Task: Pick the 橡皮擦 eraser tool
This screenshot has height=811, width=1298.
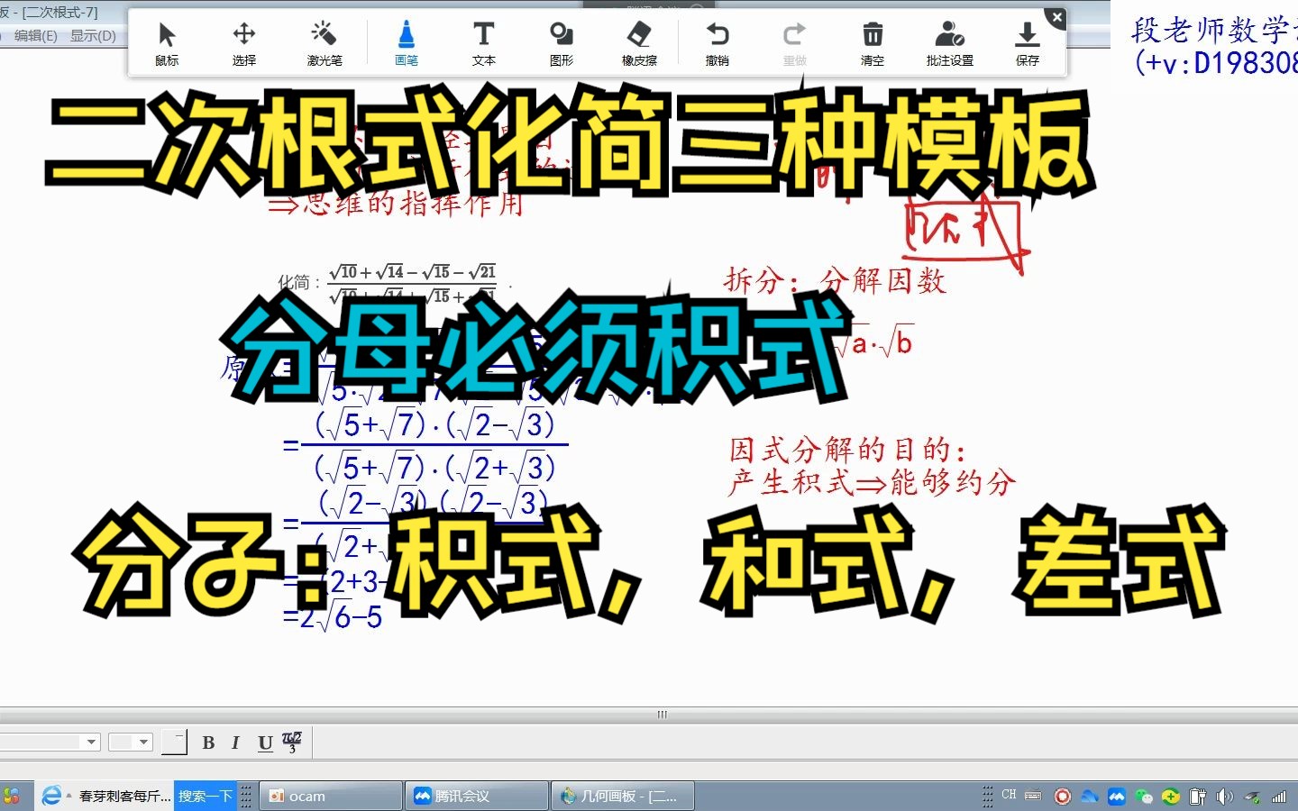Action: pyautogui.click(x=639, y=42)
